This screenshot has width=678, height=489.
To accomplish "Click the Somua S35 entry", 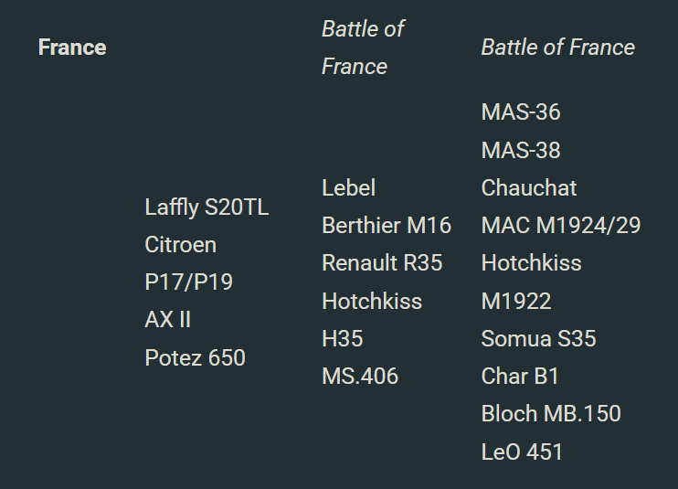I will coord(538,338).
